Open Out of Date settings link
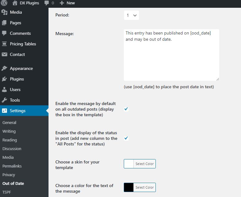Viewport: 241px width, 197px height. (x=13, y=183)
